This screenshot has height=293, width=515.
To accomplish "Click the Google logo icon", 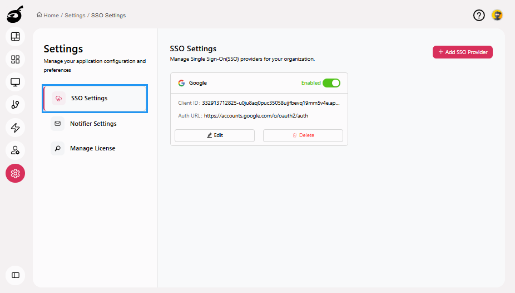I will [x=181, y=83].
